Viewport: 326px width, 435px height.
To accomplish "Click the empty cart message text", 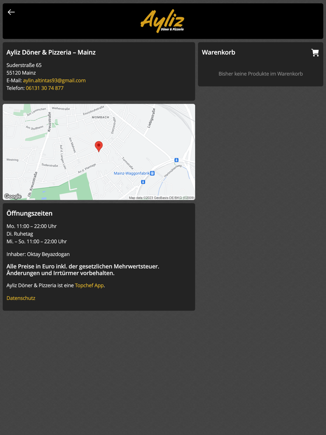I will (260, 74).
